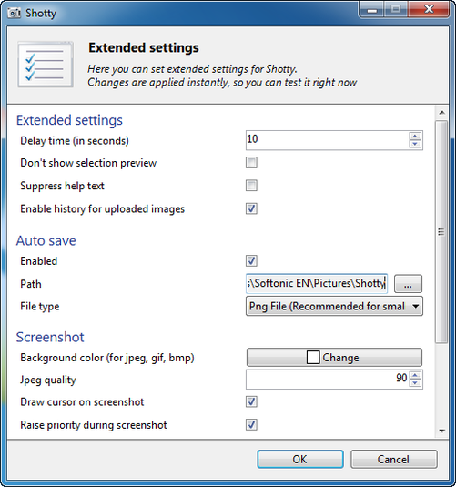
Task: Toggle Draw cursor on screenshot
Action: 251,401
